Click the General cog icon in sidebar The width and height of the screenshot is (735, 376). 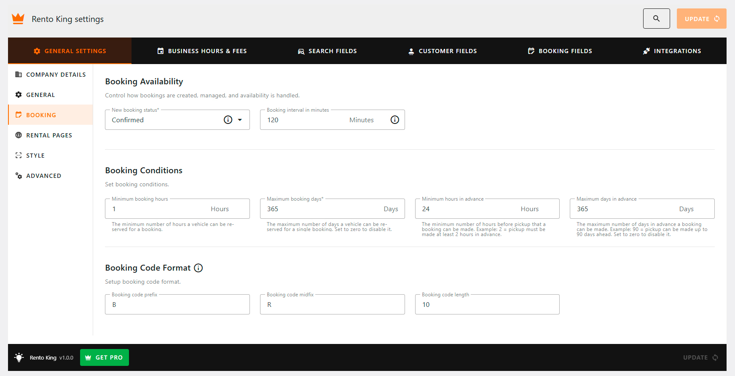19,94
